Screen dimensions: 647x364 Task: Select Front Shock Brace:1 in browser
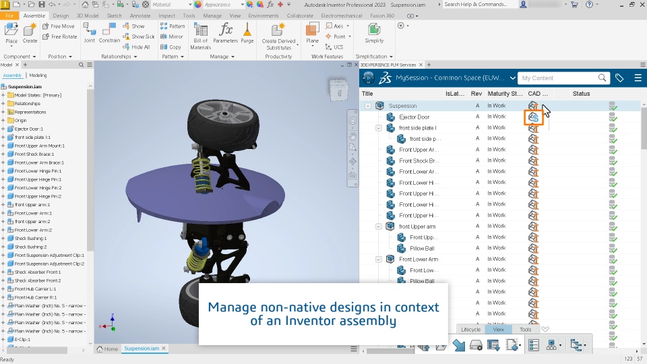pos(34,154)
